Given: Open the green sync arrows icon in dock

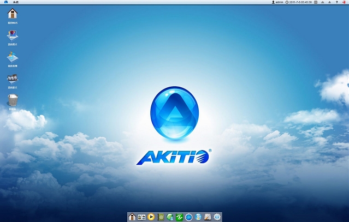Looking at the screenshot, I should tap(179, 217).
